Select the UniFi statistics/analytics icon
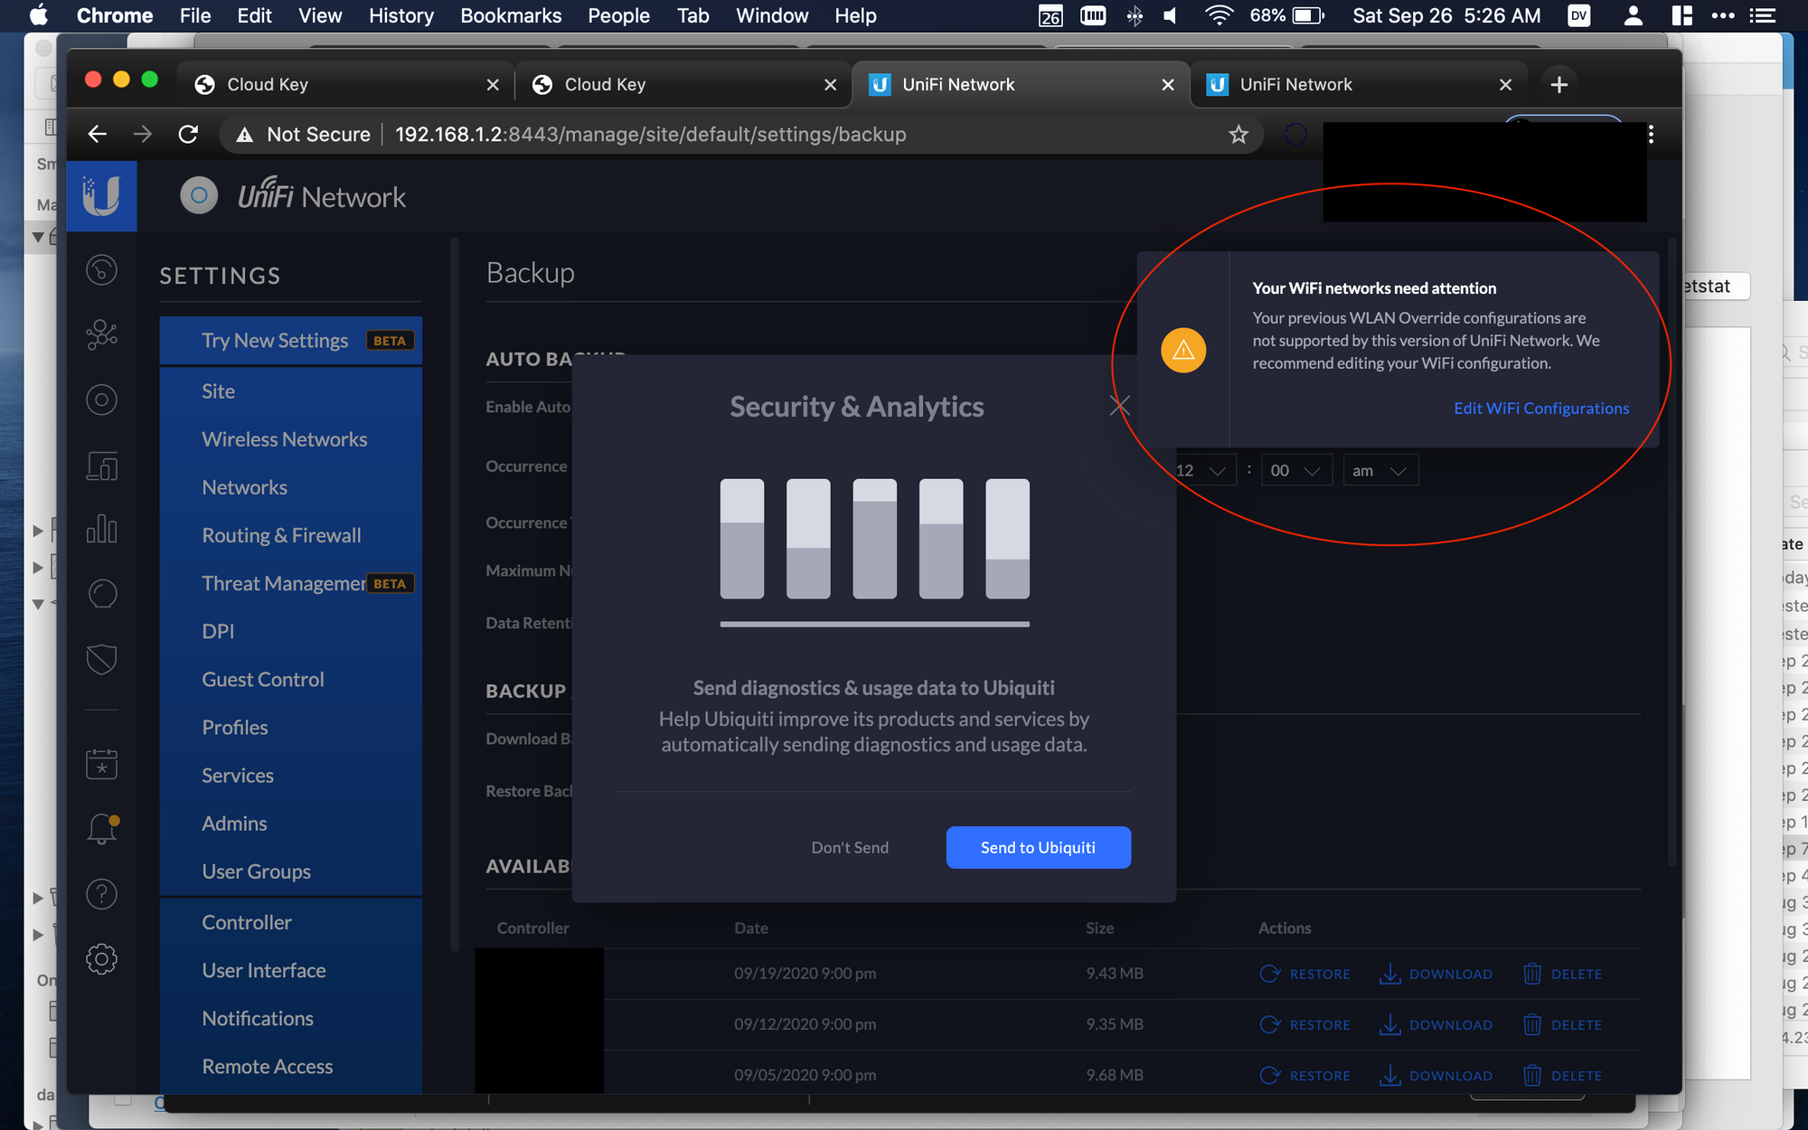1808x1130 pixels. [x=103, y=530]
